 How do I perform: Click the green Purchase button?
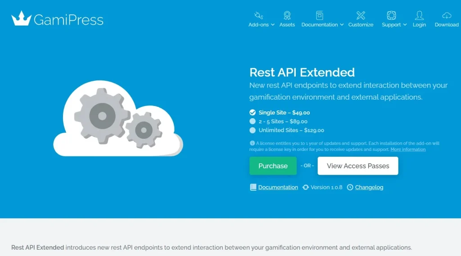coord(273,166)
